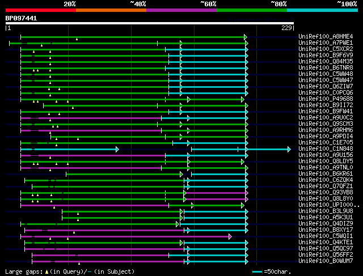The image size is (363, 276).
Task: Choose the UniRef100_A9TNL0 entry
Action: click(326, 168)
